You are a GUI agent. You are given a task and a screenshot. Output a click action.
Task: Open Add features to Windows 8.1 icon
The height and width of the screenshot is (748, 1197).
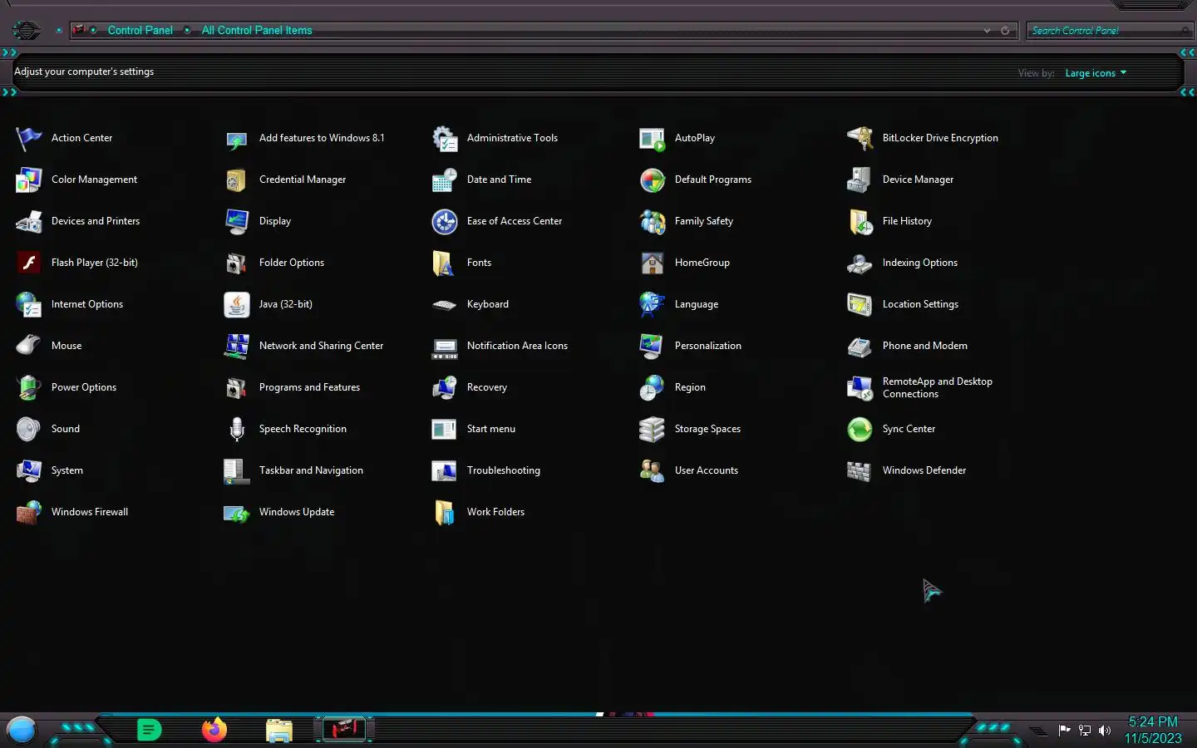tap(237, 138)
